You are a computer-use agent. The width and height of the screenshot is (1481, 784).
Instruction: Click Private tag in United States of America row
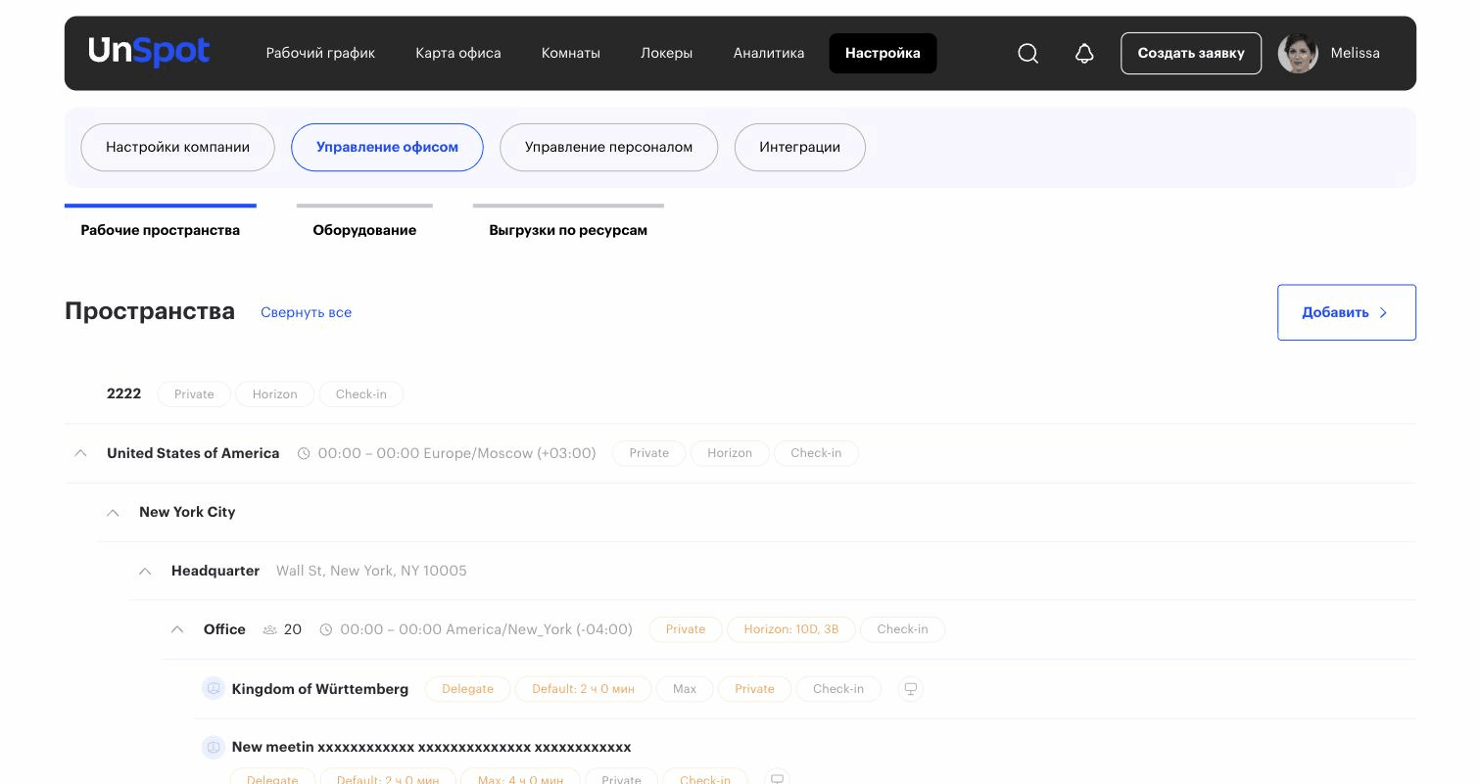pos(649,453)
